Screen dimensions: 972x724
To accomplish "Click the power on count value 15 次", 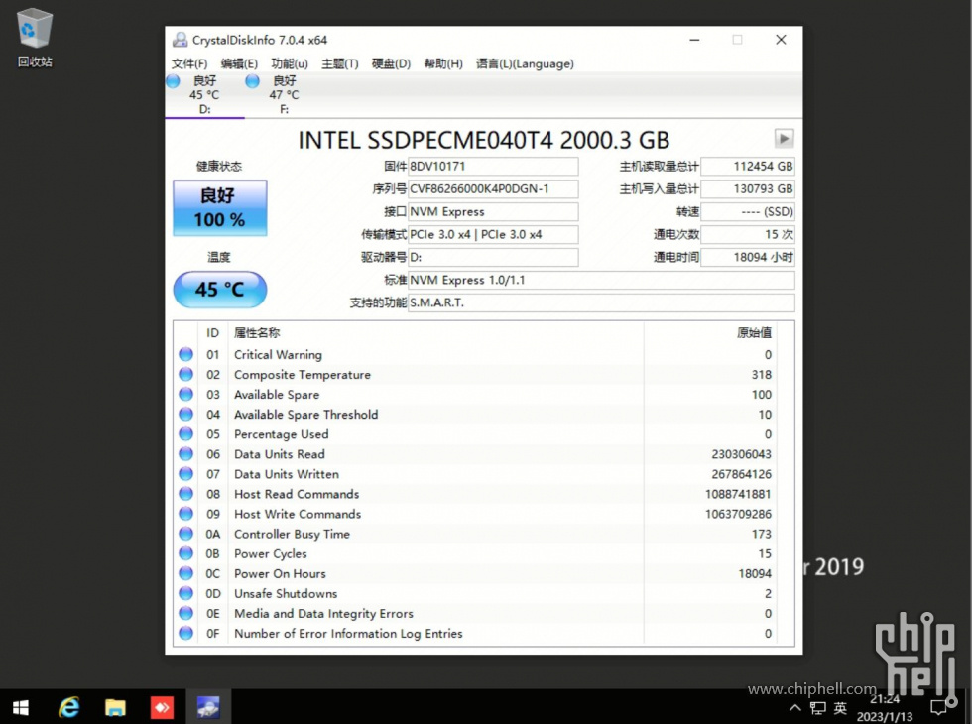I will click(x=747, y=234).
